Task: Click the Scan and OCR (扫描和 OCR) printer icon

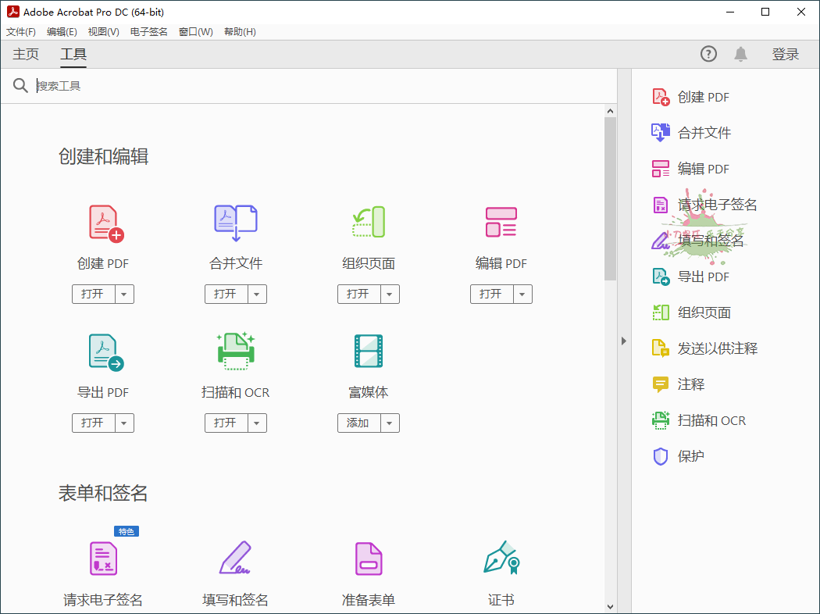Action: tap(236, 352)
